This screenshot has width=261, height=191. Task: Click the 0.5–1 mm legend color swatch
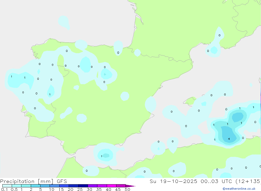(16, 186)
